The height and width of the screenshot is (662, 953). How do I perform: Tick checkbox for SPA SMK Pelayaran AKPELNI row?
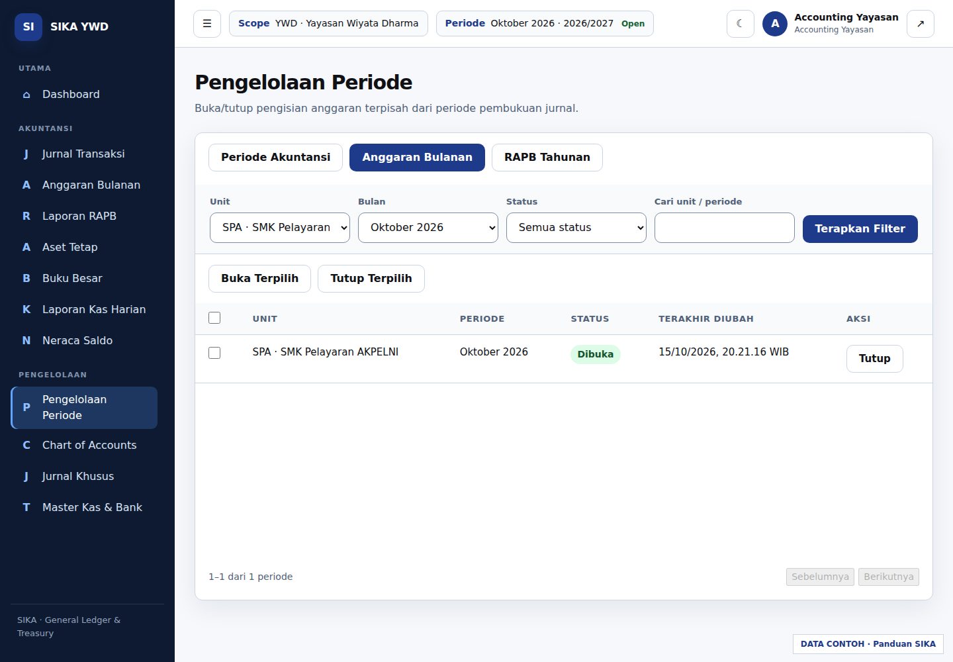coord(214,353)
